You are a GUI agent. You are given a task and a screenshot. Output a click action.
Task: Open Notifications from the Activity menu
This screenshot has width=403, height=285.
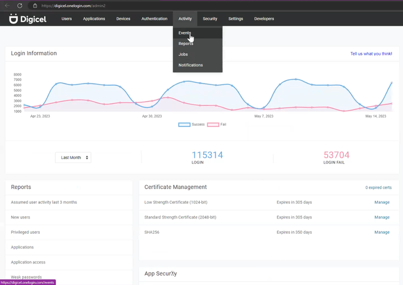pyautogui.click(x=190, y=65)
